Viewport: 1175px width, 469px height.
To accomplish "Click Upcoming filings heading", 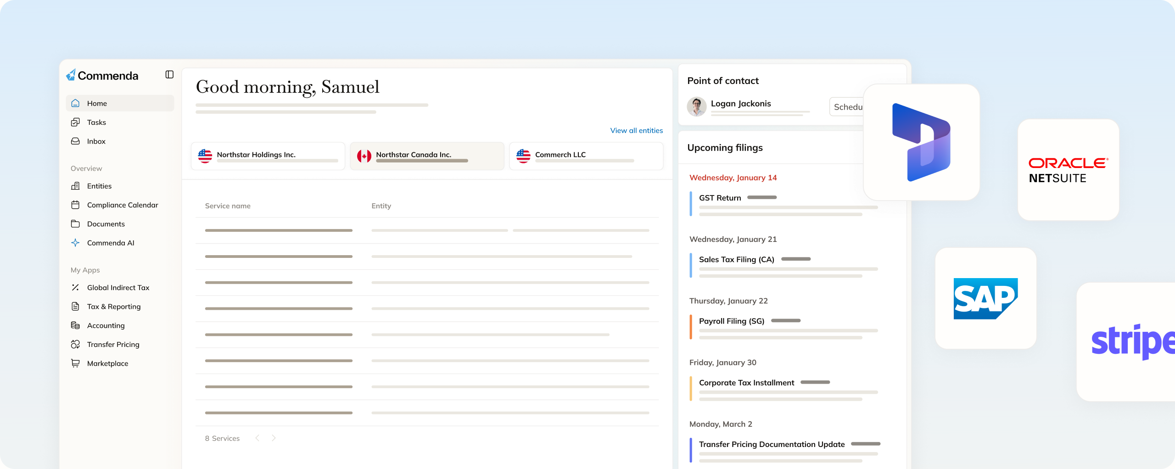I will coord(725,147).
